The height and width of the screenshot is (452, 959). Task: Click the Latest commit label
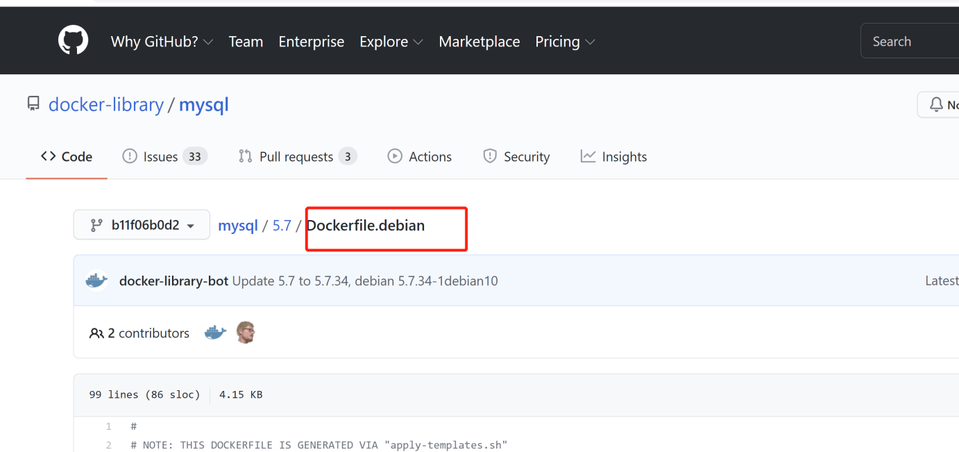point(942,281)
